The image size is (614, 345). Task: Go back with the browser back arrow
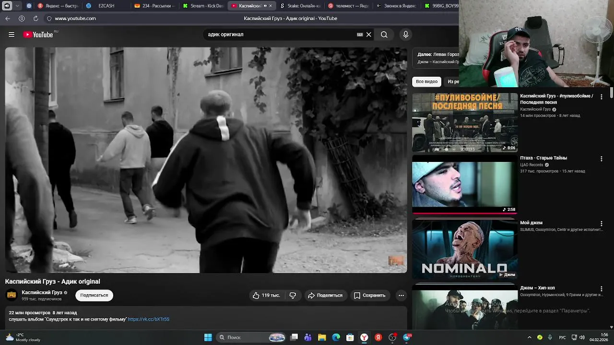pos(8,18)
